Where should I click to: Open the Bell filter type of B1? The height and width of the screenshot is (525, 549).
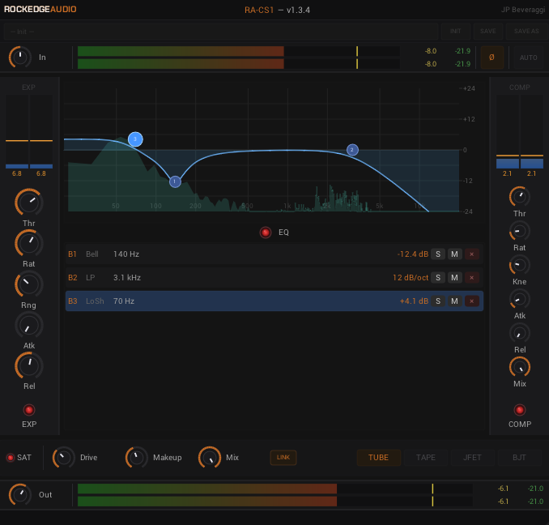tap(92, 254)
